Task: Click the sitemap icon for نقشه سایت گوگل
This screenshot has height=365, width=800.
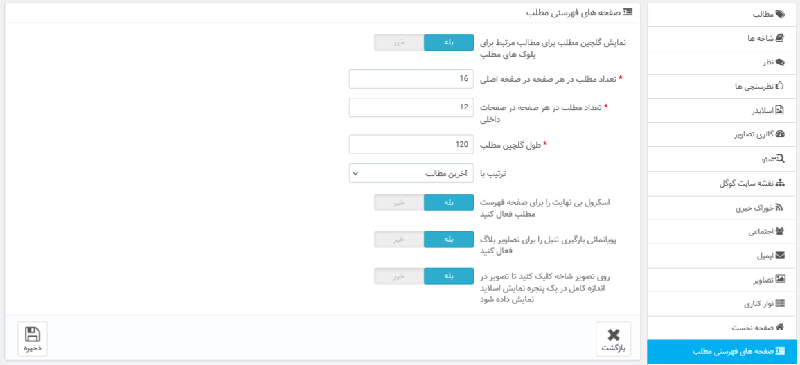Action: [x=780, y=184]
